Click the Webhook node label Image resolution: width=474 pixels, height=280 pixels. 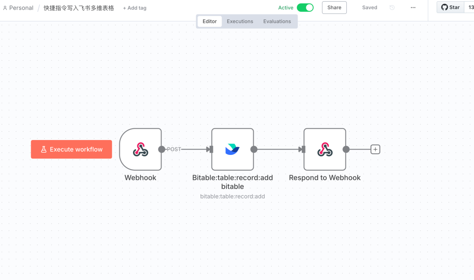[140, 178]
